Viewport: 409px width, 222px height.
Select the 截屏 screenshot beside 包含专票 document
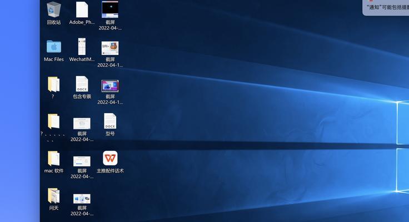pos(110,85)
